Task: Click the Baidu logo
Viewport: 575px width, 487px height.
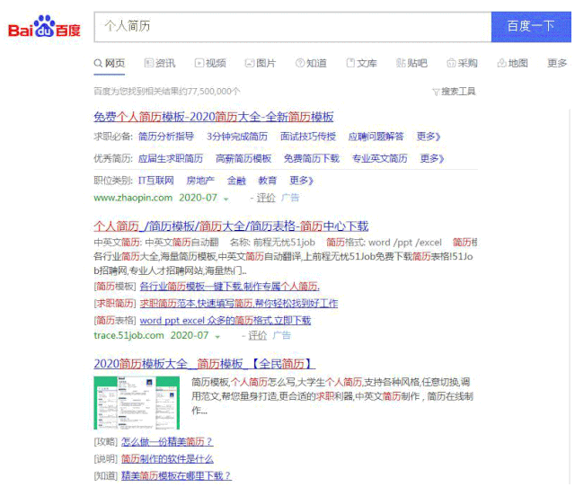Action: pos(45,28)
